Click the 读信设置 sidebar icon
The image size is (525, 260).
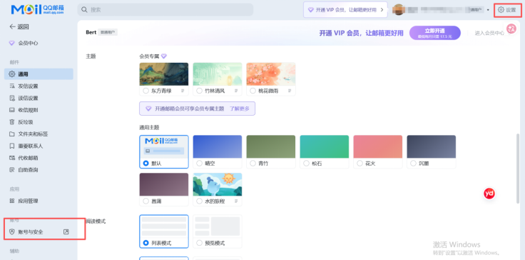coord(12,99)
